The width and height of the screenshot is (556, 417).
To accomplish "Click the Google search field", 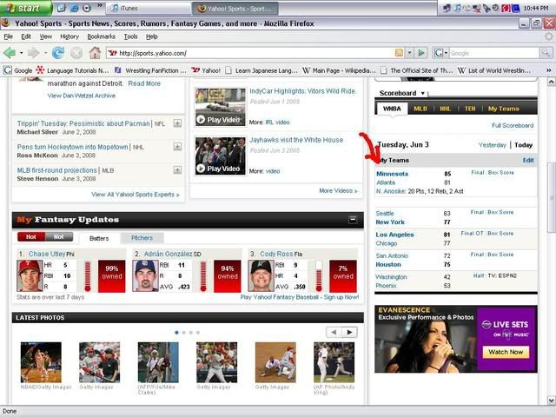I will (494, 53).
